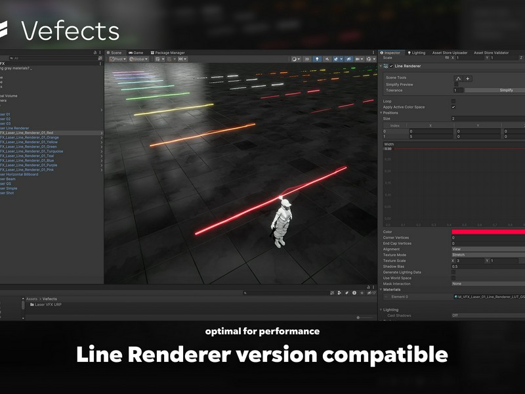Switch to the Inspector tab
This screenshot has width=525, height=394.
(x=390, y=53)
